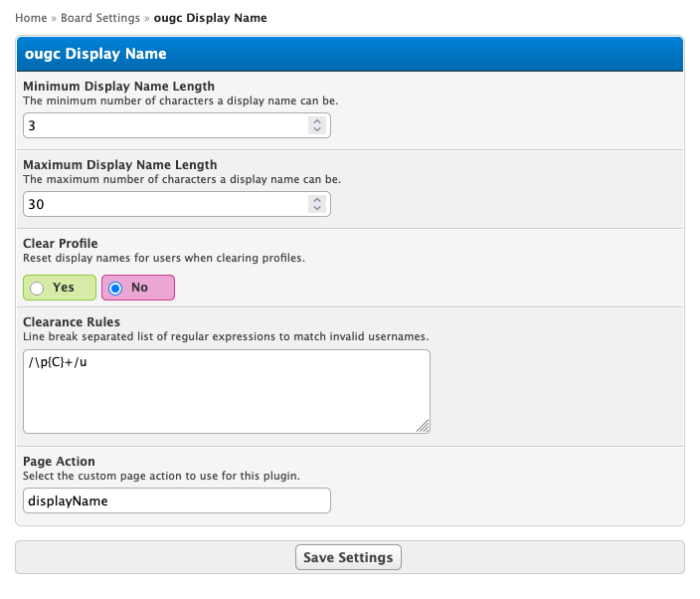Click the Page Action setting title
The height and width of the screenshot is (599, 700).
coord(59,462)
